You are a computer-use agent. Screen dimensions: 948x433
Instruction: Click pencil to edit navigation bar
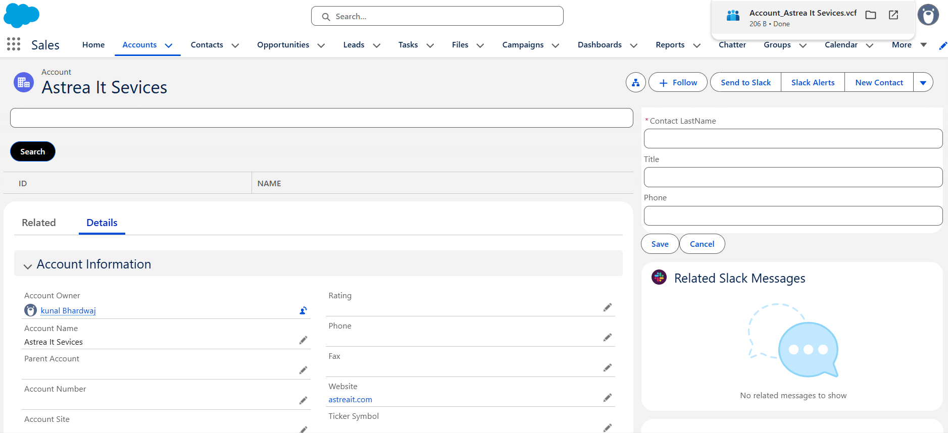(x=942, y=46)
